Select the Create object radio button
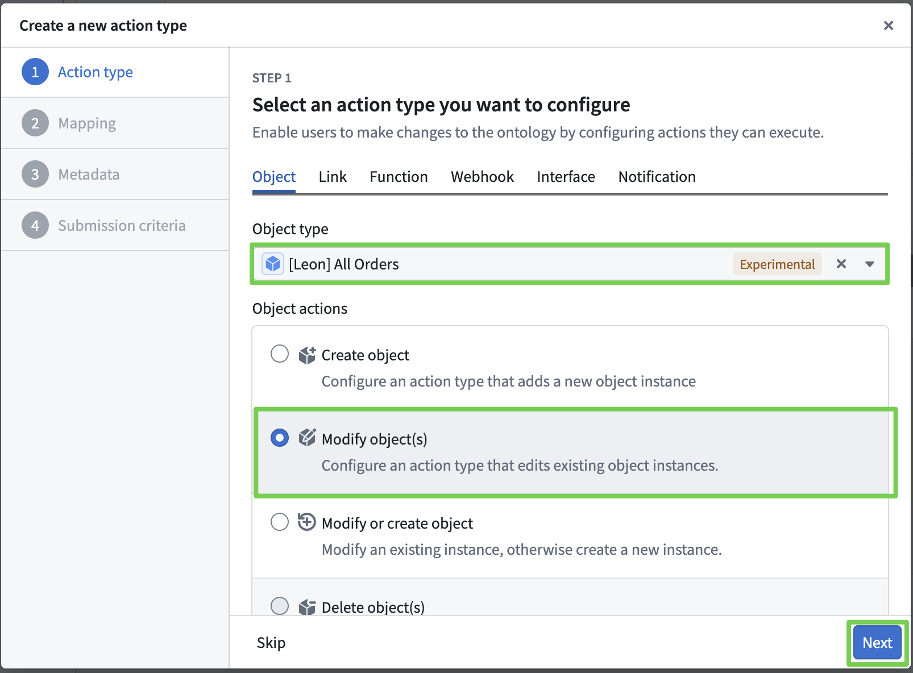The width and height of the screenshot is (913, 673). (280, 354)
